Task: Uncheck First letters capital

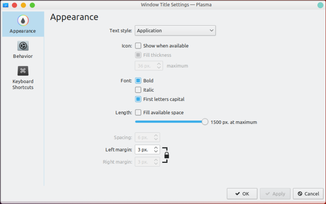Action: pos(138,99)
